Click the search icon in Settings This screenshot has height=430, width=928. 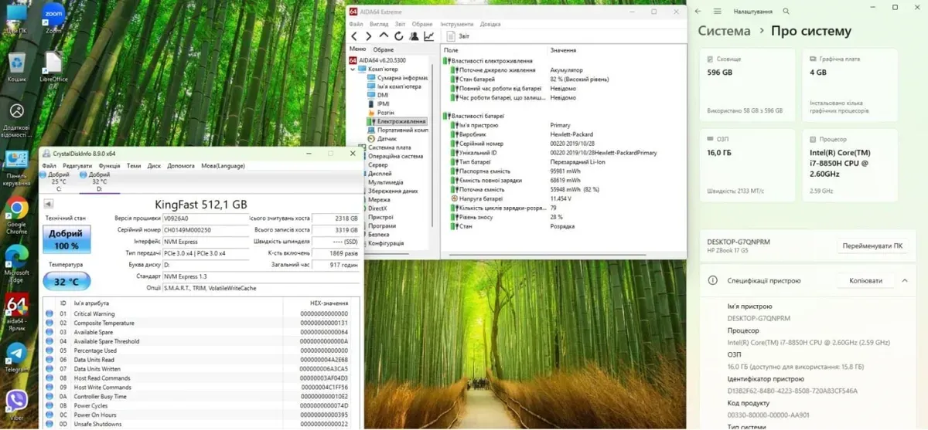pyautogui.click(x=786, y=12)
